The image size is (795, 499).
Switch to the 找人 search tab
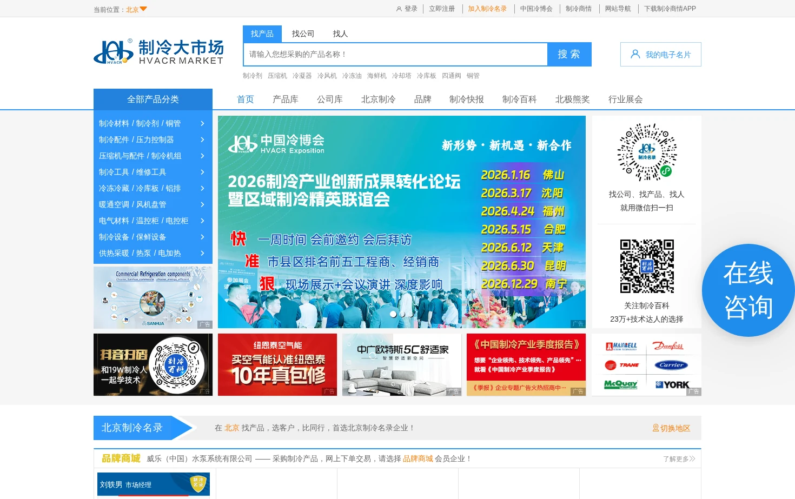(340, 34)
